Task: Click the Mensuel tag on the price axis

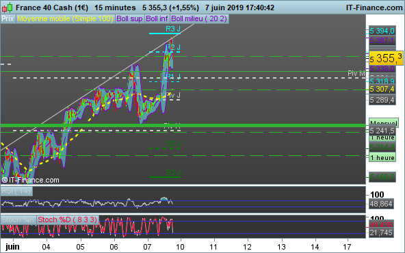Action: pyautogui.click(x=383, y=123)
